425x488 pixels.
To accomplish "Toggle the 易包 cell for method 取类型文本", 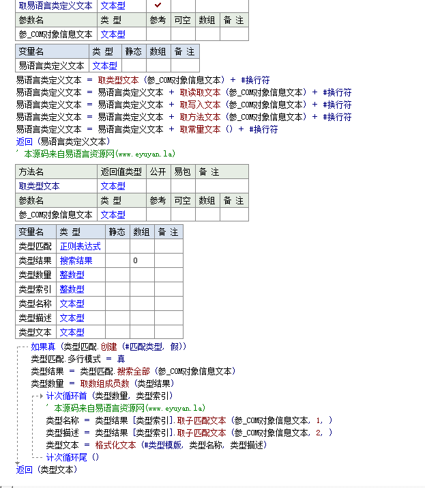I will [x=183, y=186].
